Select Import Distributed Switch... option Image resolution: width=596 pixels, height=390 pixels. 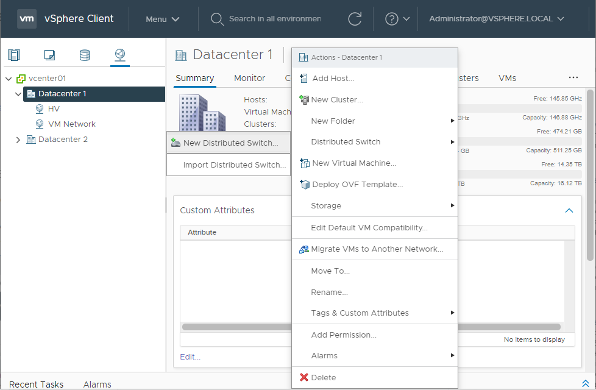tap(229, 165)
